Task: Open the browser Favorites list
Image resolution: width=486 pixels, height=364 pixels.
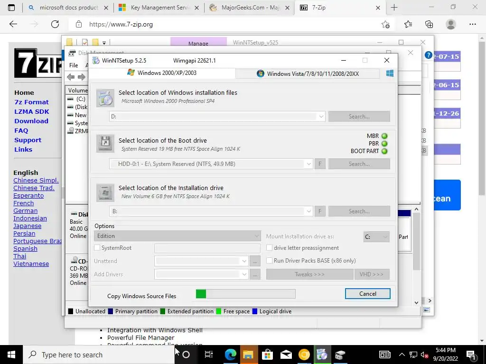Action: 408,24
